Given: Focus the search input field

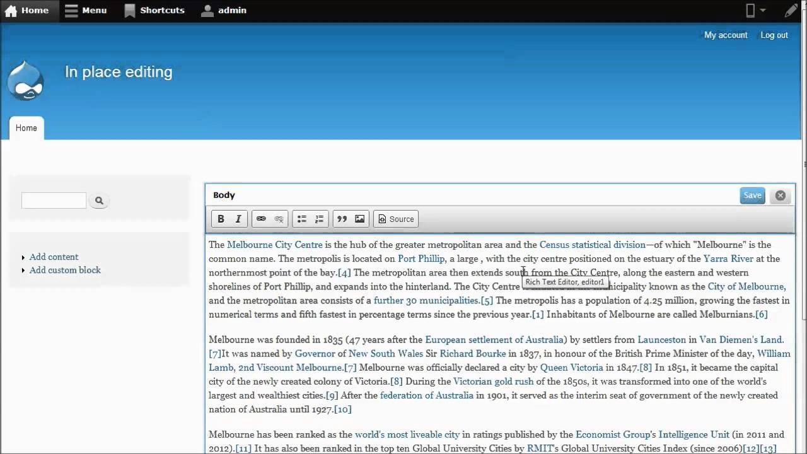Looking at the screenshot, I should coord(54,201).
